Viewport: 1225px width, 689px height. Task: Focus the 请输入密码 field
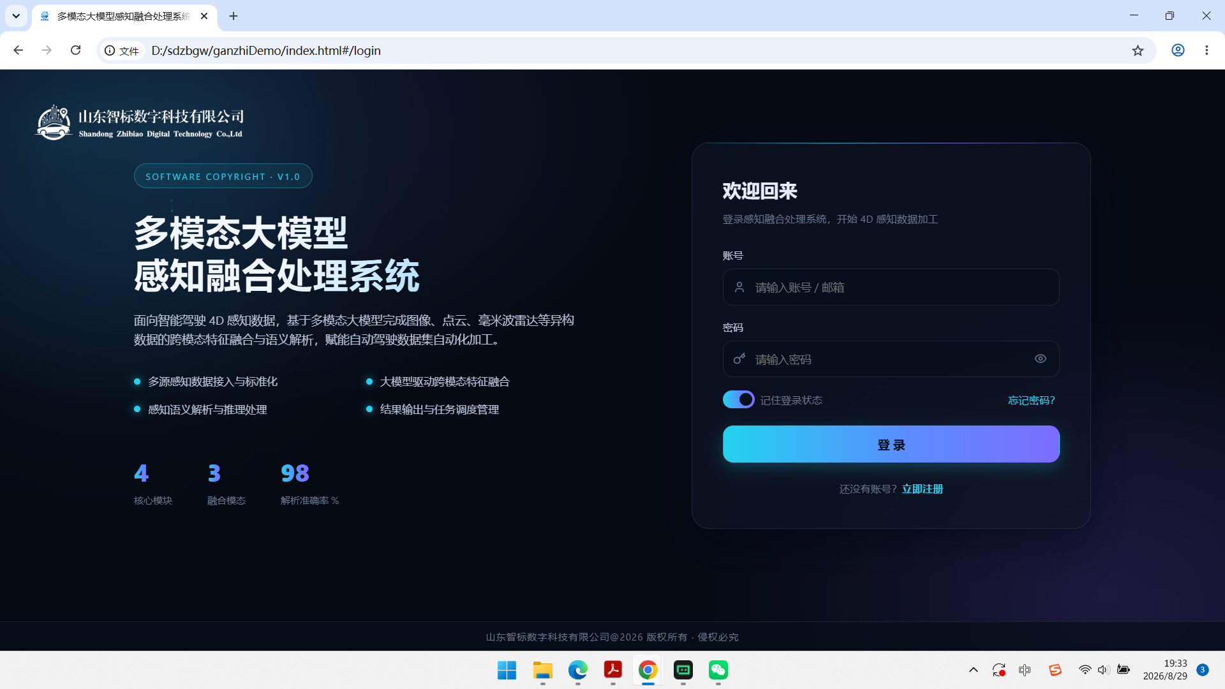pos(891,359)
